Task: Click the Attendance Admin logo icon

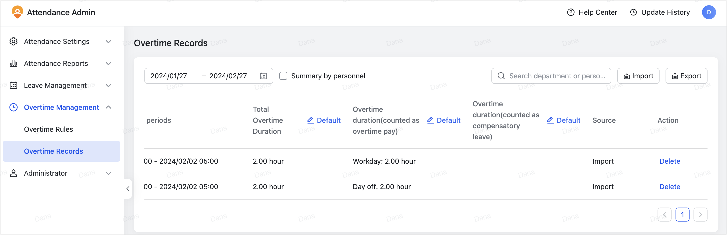Action: point(17,12)
